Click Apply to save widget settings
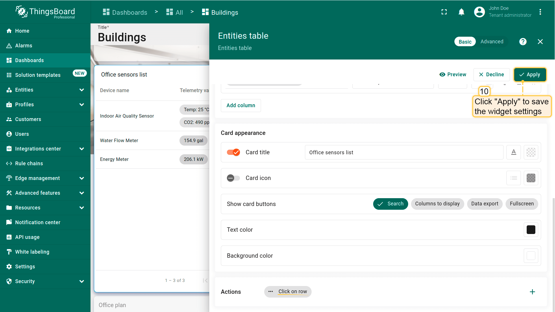555x312 pixels. [x=530, y=75]
